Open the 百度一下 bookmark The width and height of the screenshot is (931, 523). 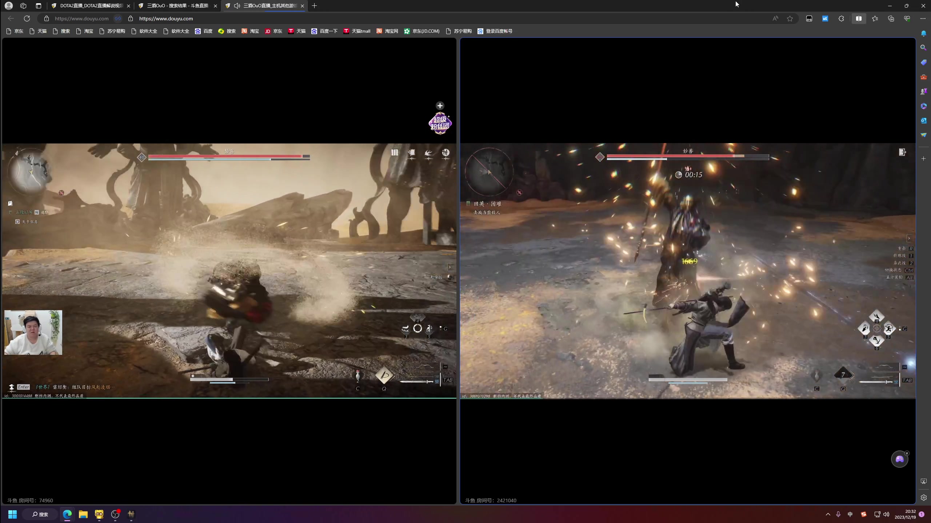point(325,31)
